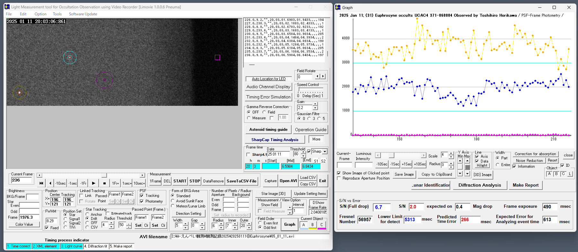Toggle the PSF Photometry checkbox
This screenshot has height=252, width=578.
point(142,201)
